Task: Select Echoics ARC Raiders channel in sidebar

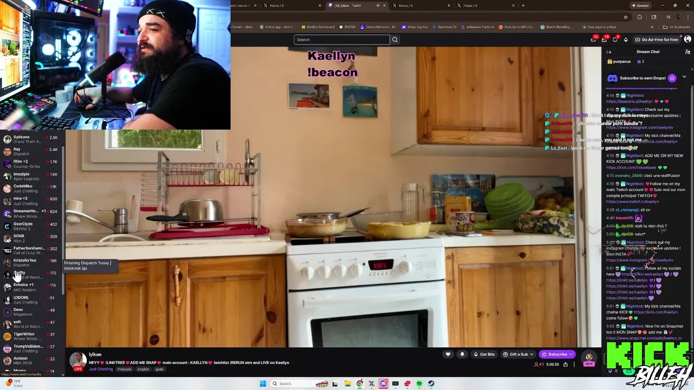Action: click(31, 287)
